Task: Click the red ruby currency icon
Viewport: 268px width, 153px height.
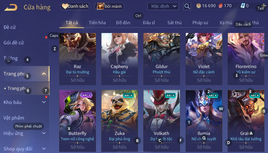Action: click(x=221, y=6)
